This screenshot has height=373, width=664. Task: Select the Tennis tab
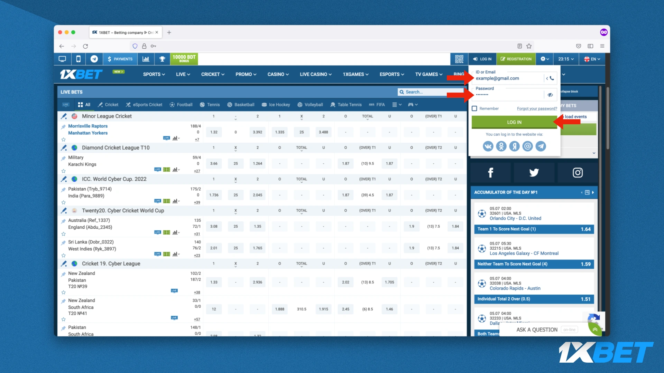pos(210,105)
